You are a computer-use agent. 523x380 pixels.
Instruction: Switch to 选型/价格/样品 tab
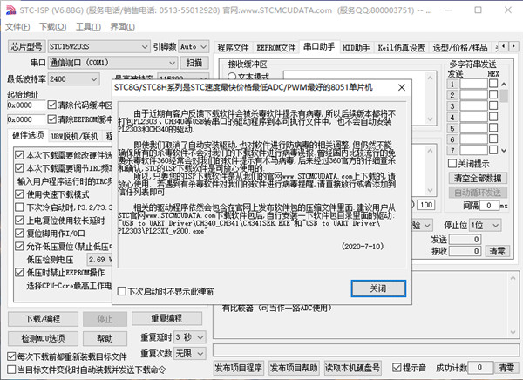pos(460,48)
